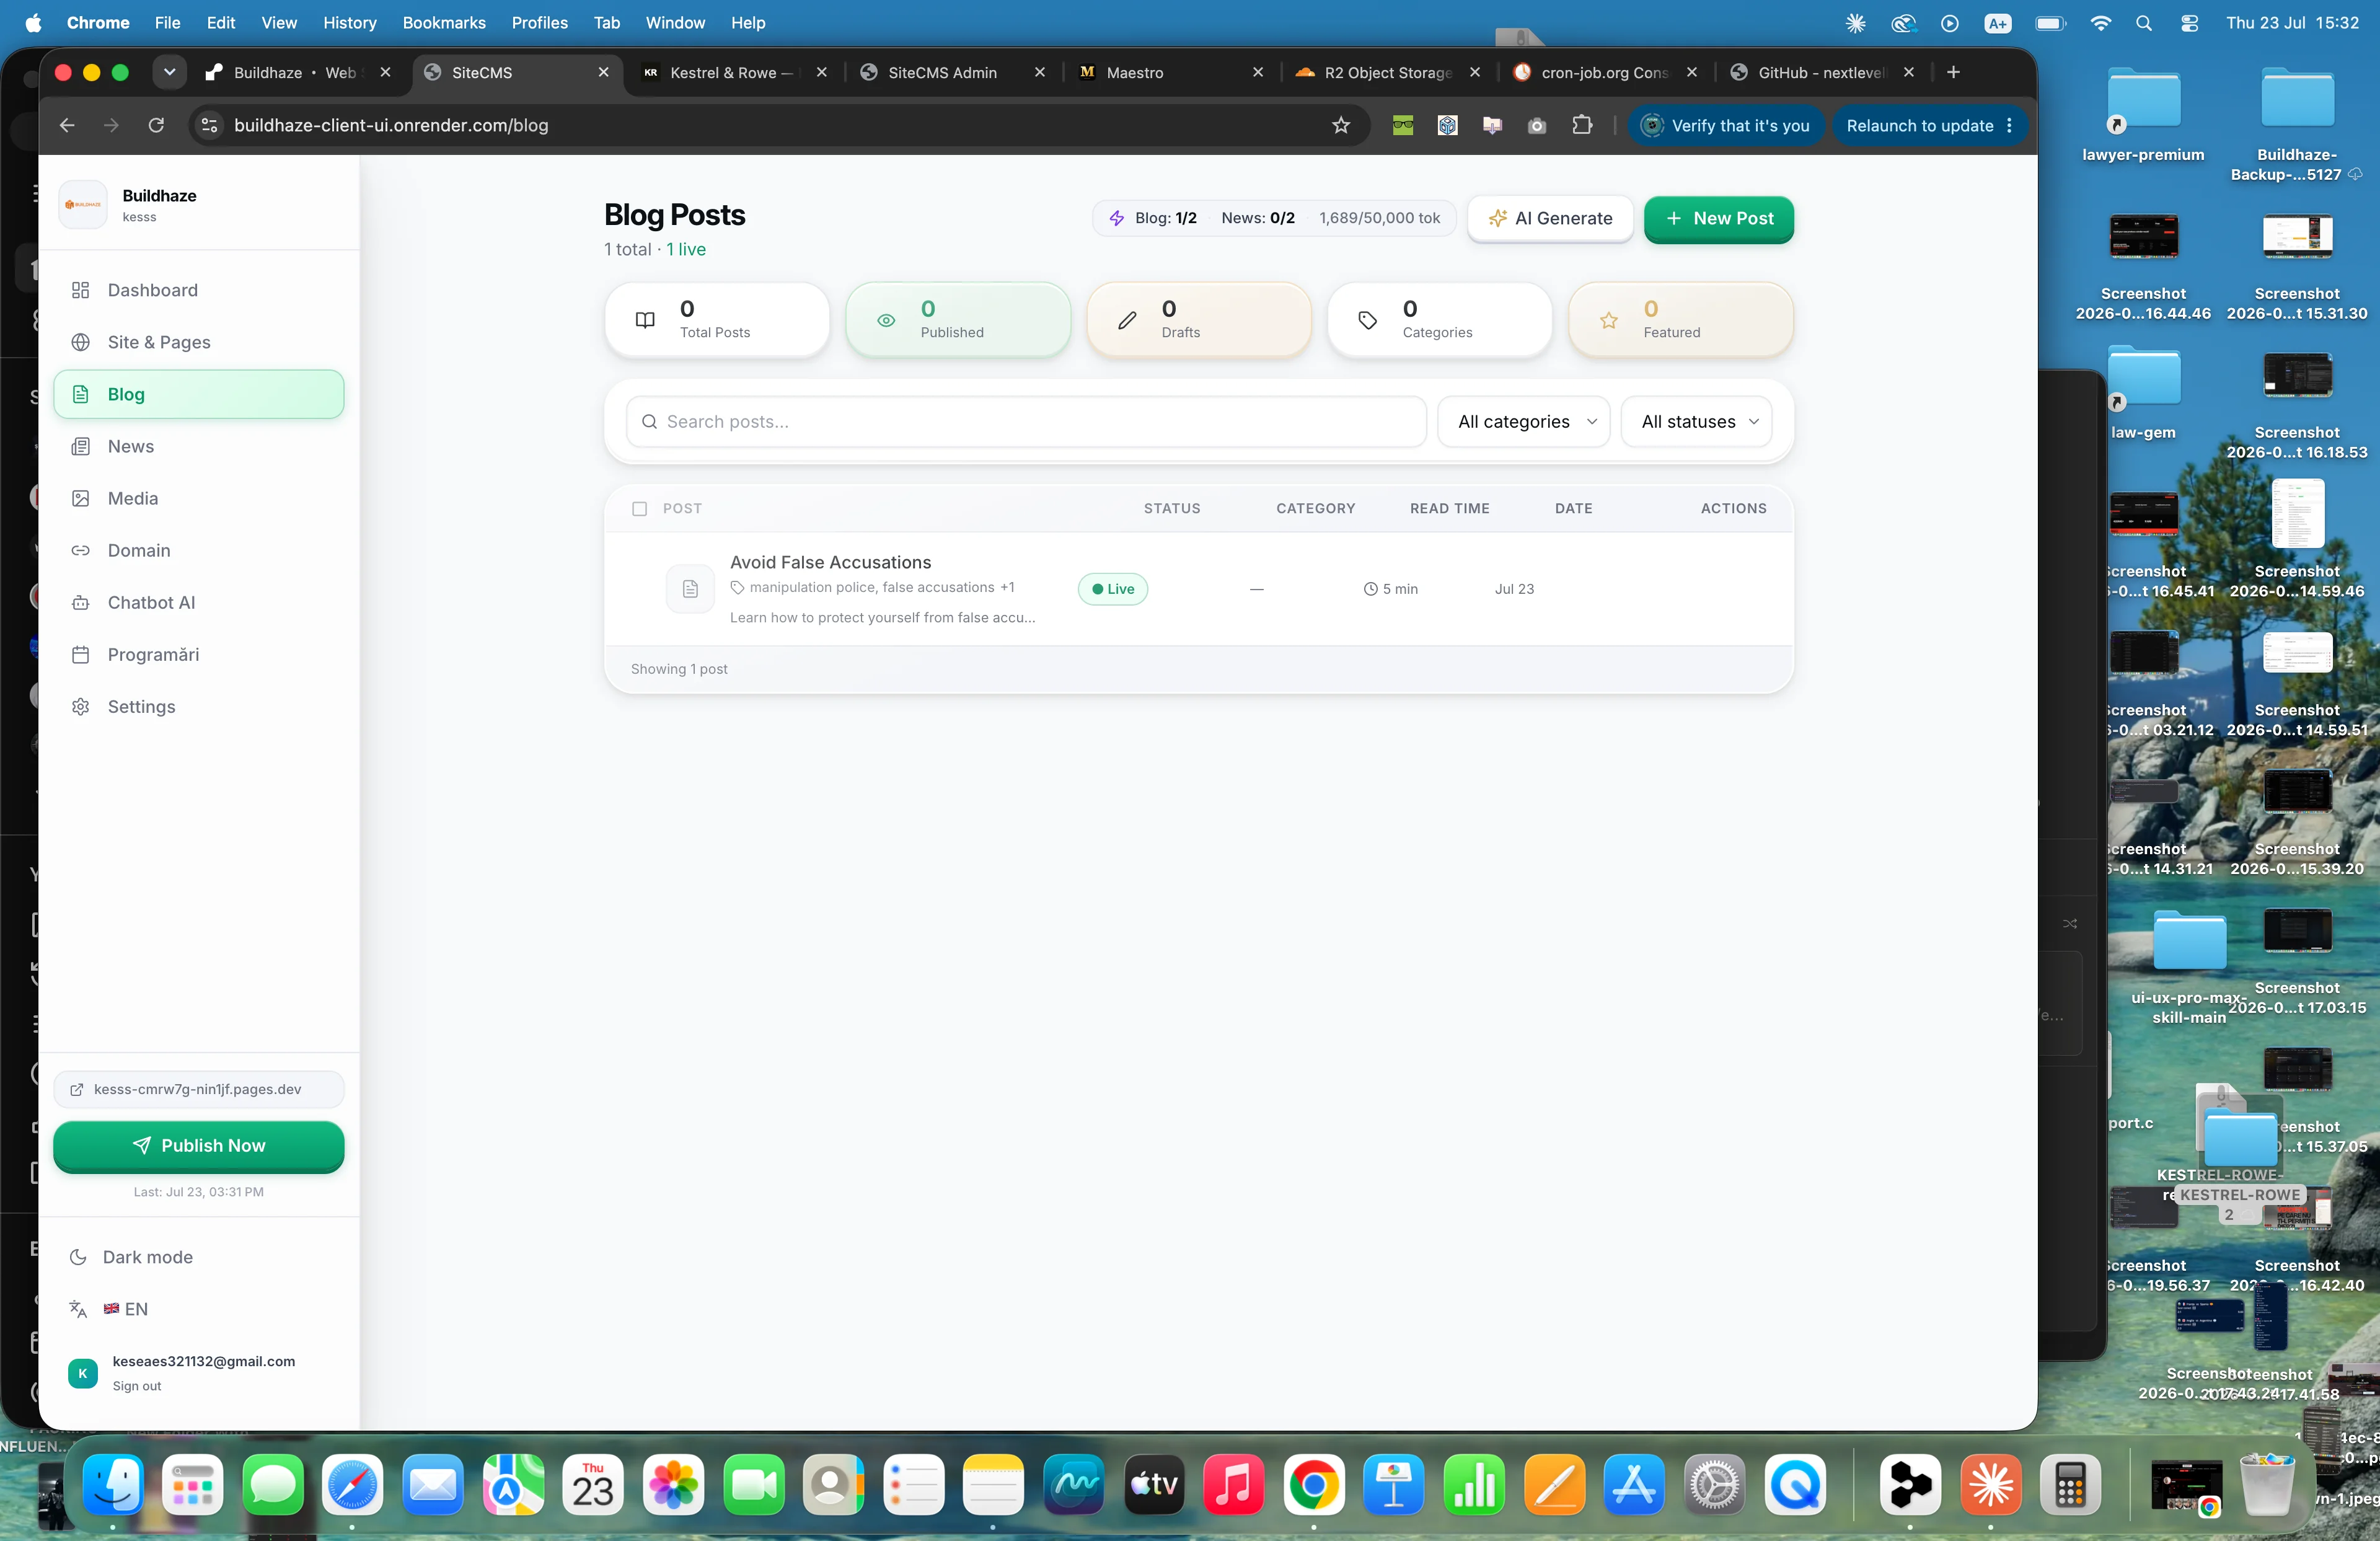Switch language from EN

click(198, 1309)
